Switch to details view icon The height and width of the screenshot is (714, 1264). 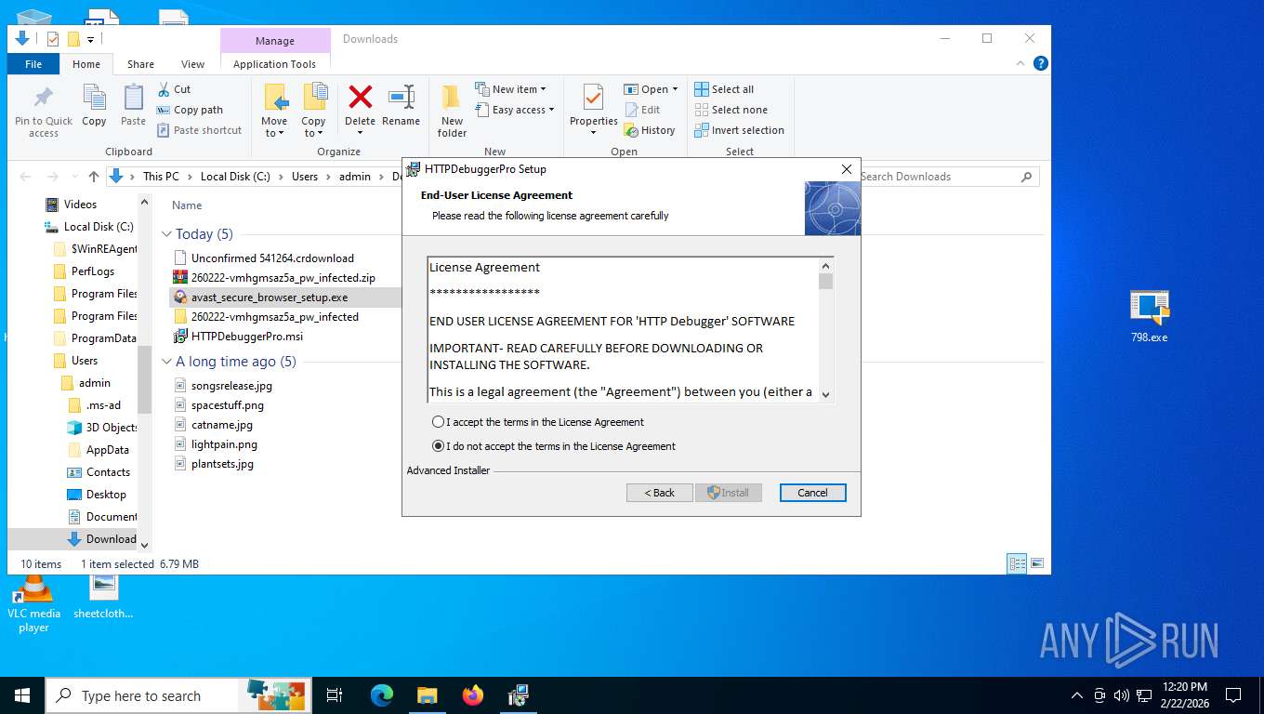[x=1018, y=563]
